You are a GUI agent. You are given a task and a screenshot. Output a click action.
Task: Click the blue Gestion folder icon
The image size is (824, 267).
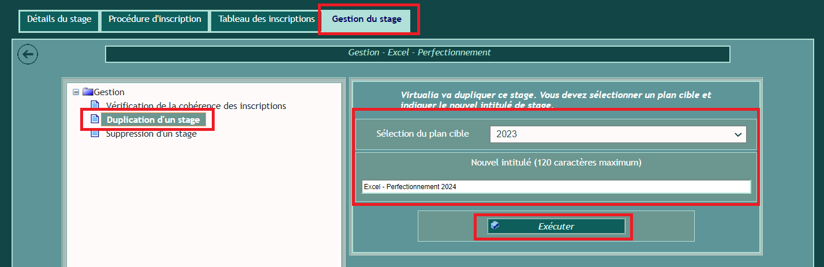(x=88, y=92)
